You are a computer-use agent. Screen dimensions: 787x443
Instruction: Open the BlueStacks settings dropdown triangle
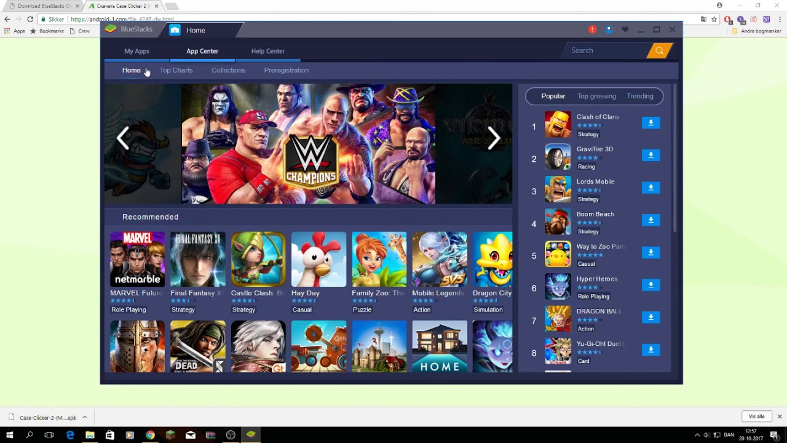pos(625,30)
